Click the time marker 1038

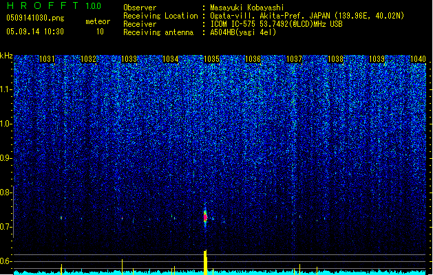[x=335, y=59]
